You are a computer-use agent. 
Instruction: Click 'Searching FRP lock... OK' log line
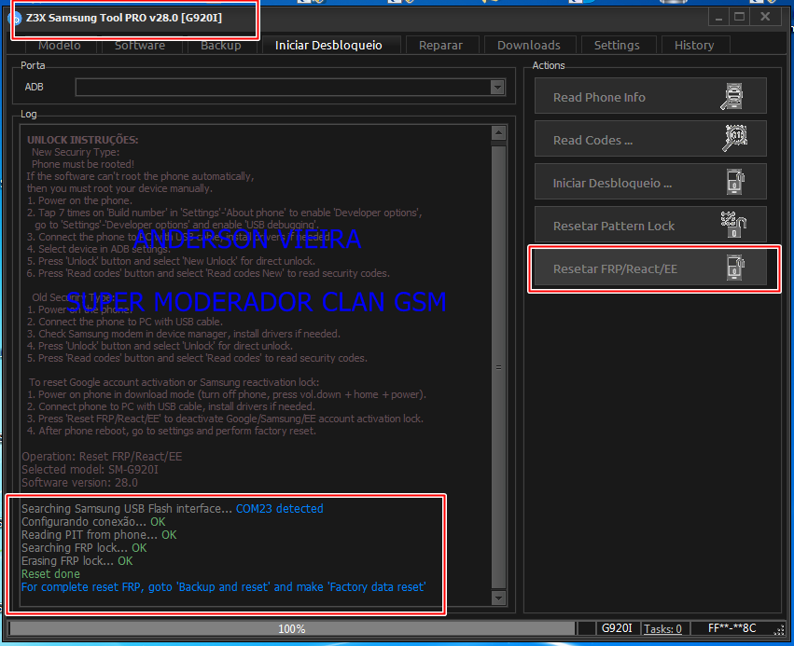click(x=84, y=548)
